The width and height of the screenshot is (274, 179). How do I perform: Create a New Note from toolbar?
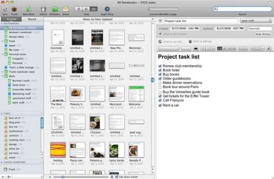(29, 9)
